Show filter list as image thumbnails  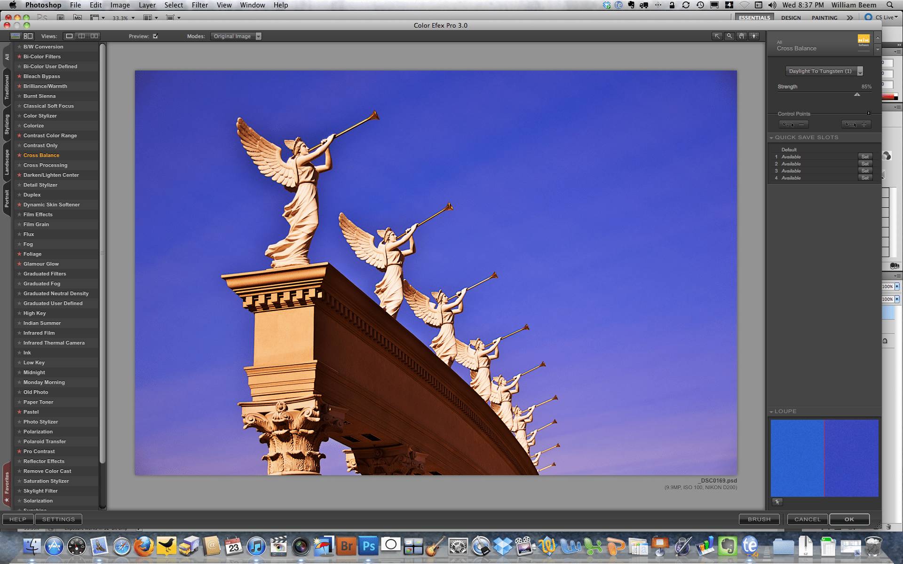16,36
